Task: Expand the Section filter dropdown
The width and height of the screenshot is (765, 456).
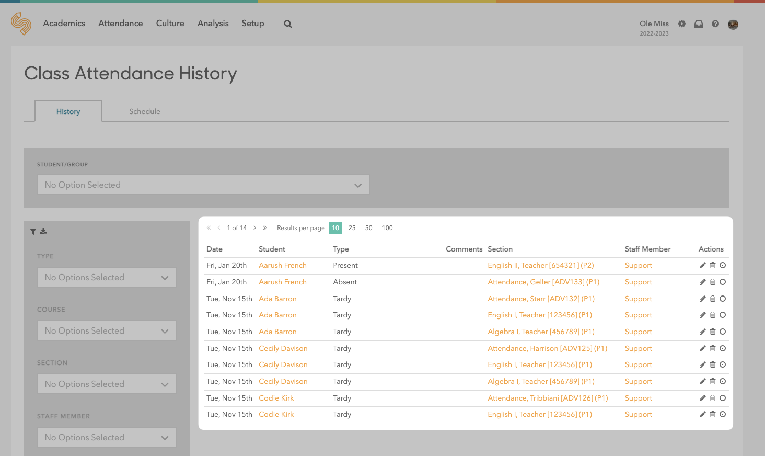Action: [107, 384]
